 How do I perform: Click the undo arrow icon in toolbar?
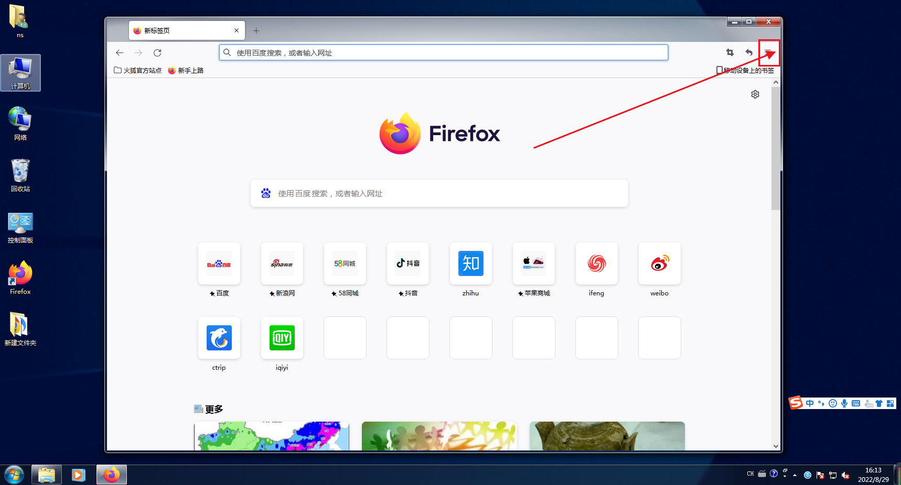tap(749, 52)
